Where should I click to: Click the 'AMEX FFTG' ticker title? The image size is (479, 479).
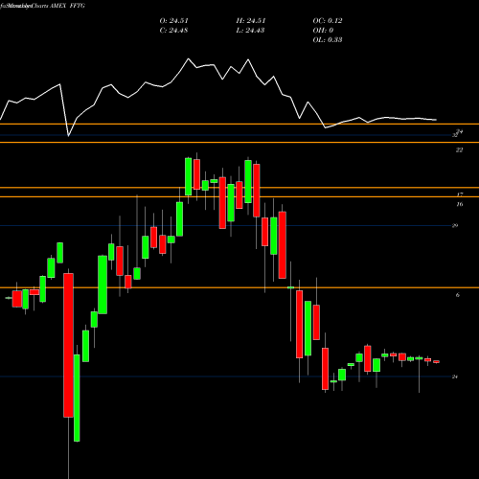67,6
